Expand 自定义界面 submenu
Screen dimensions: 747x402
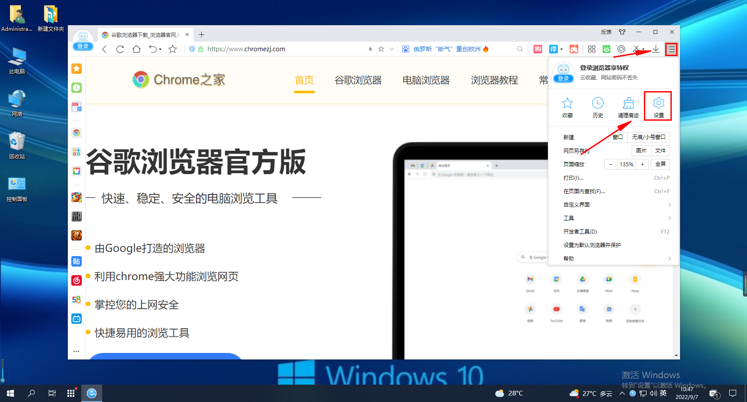point(614,204)
